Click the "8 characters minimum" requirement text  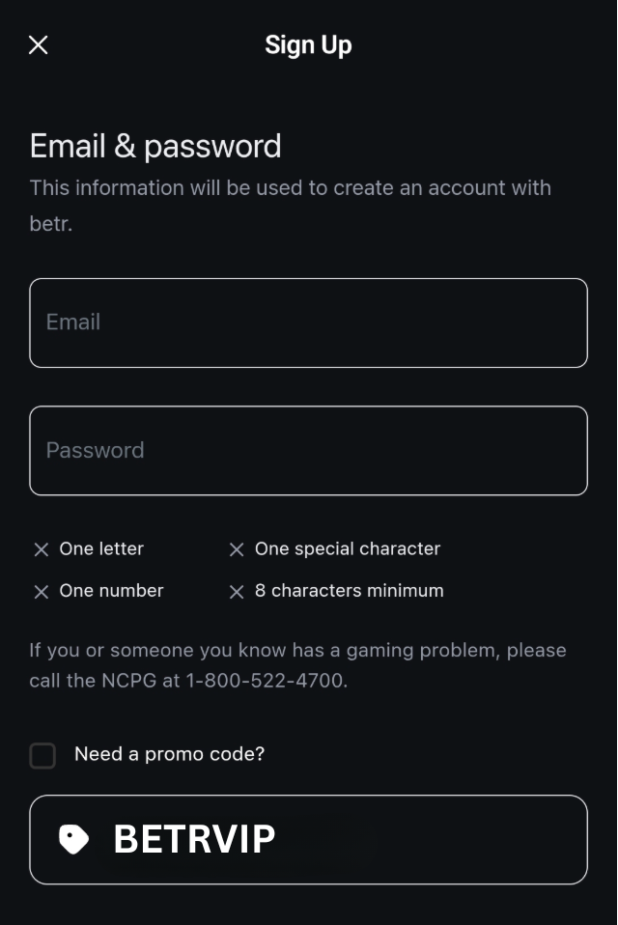pos(349,591)
